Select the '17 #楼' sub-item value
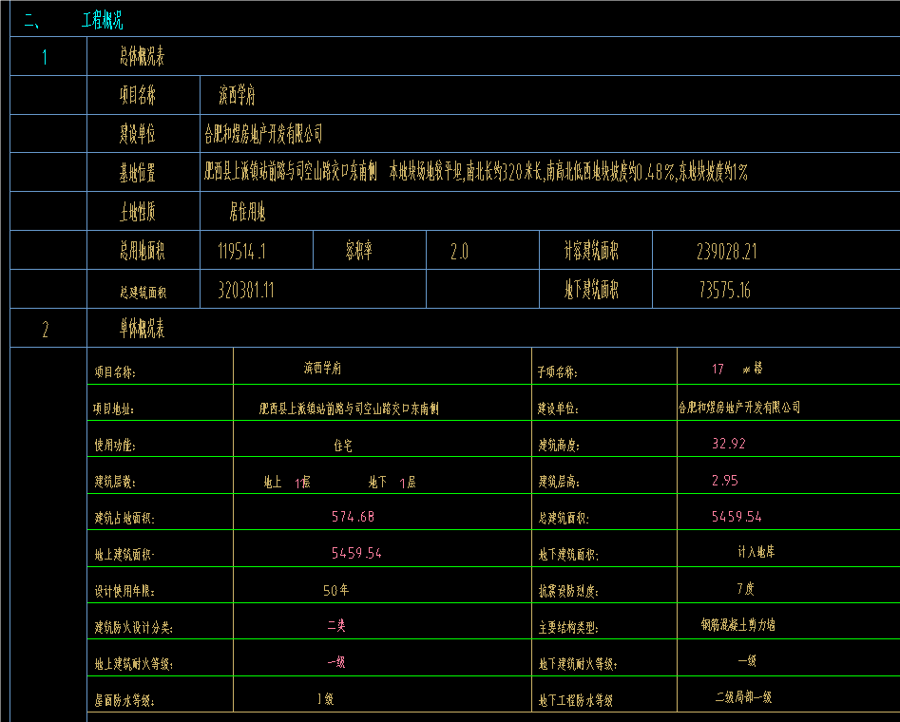This screenshot has height=722, width=900. 737,369
